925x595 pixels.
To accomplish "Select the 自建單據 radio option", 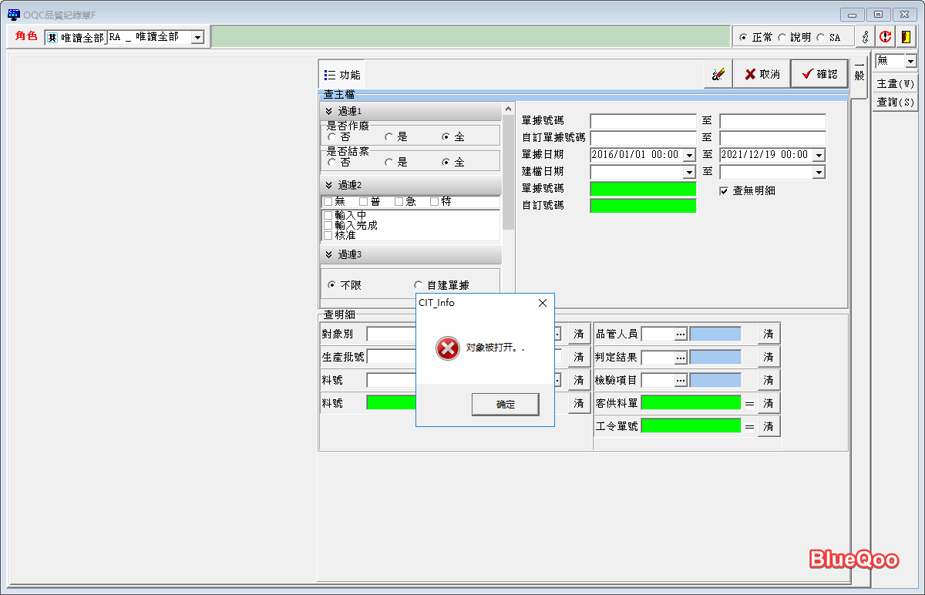I will (x=418, y=285).
